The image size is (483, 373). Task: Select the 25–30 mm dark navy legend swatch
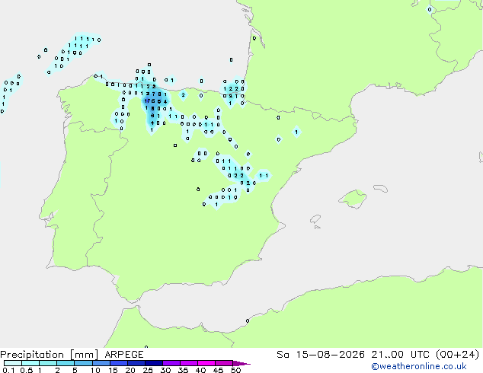(x=154, y=363)
